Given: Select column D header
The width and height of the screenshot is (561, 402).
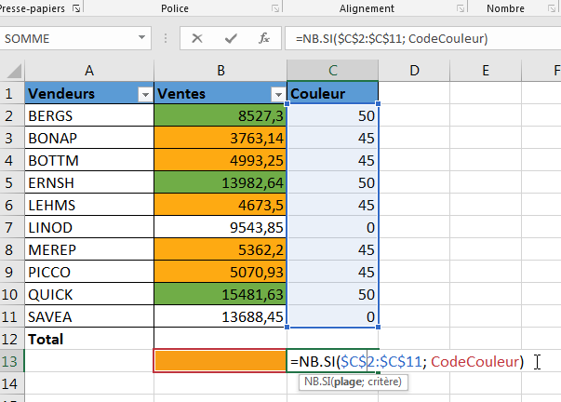Looking at the screenshot, I should pyautogui.click(x=414, y=70).
